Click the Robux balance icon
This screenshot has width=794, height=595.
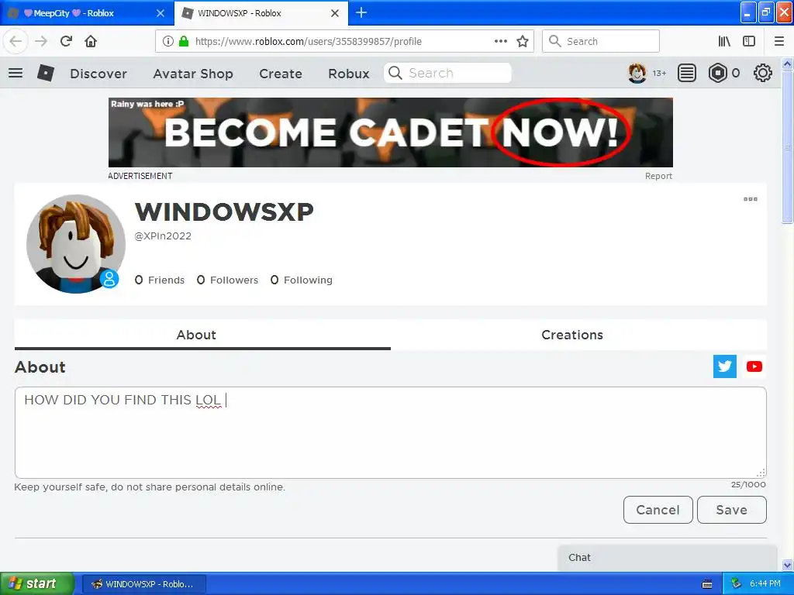click(717, 73)
